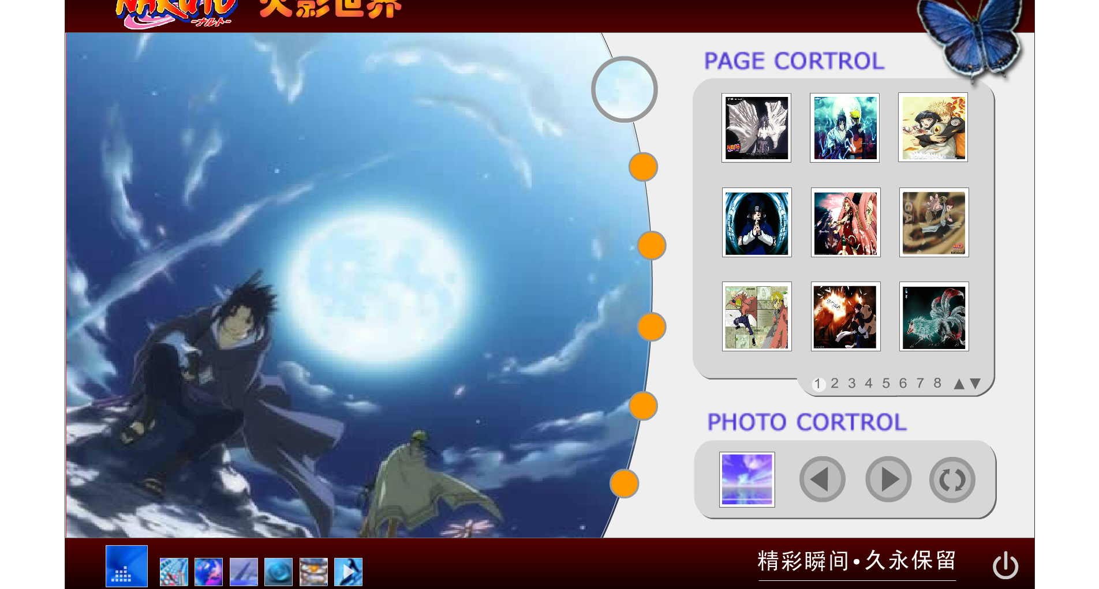Click the PAGE CORTROL heading
The width and height of the screenshot is (1099, 589).
794,61
